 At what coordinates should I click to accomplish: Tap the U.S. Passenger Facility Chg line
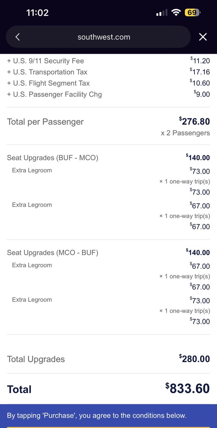click(x=55, y=94)
